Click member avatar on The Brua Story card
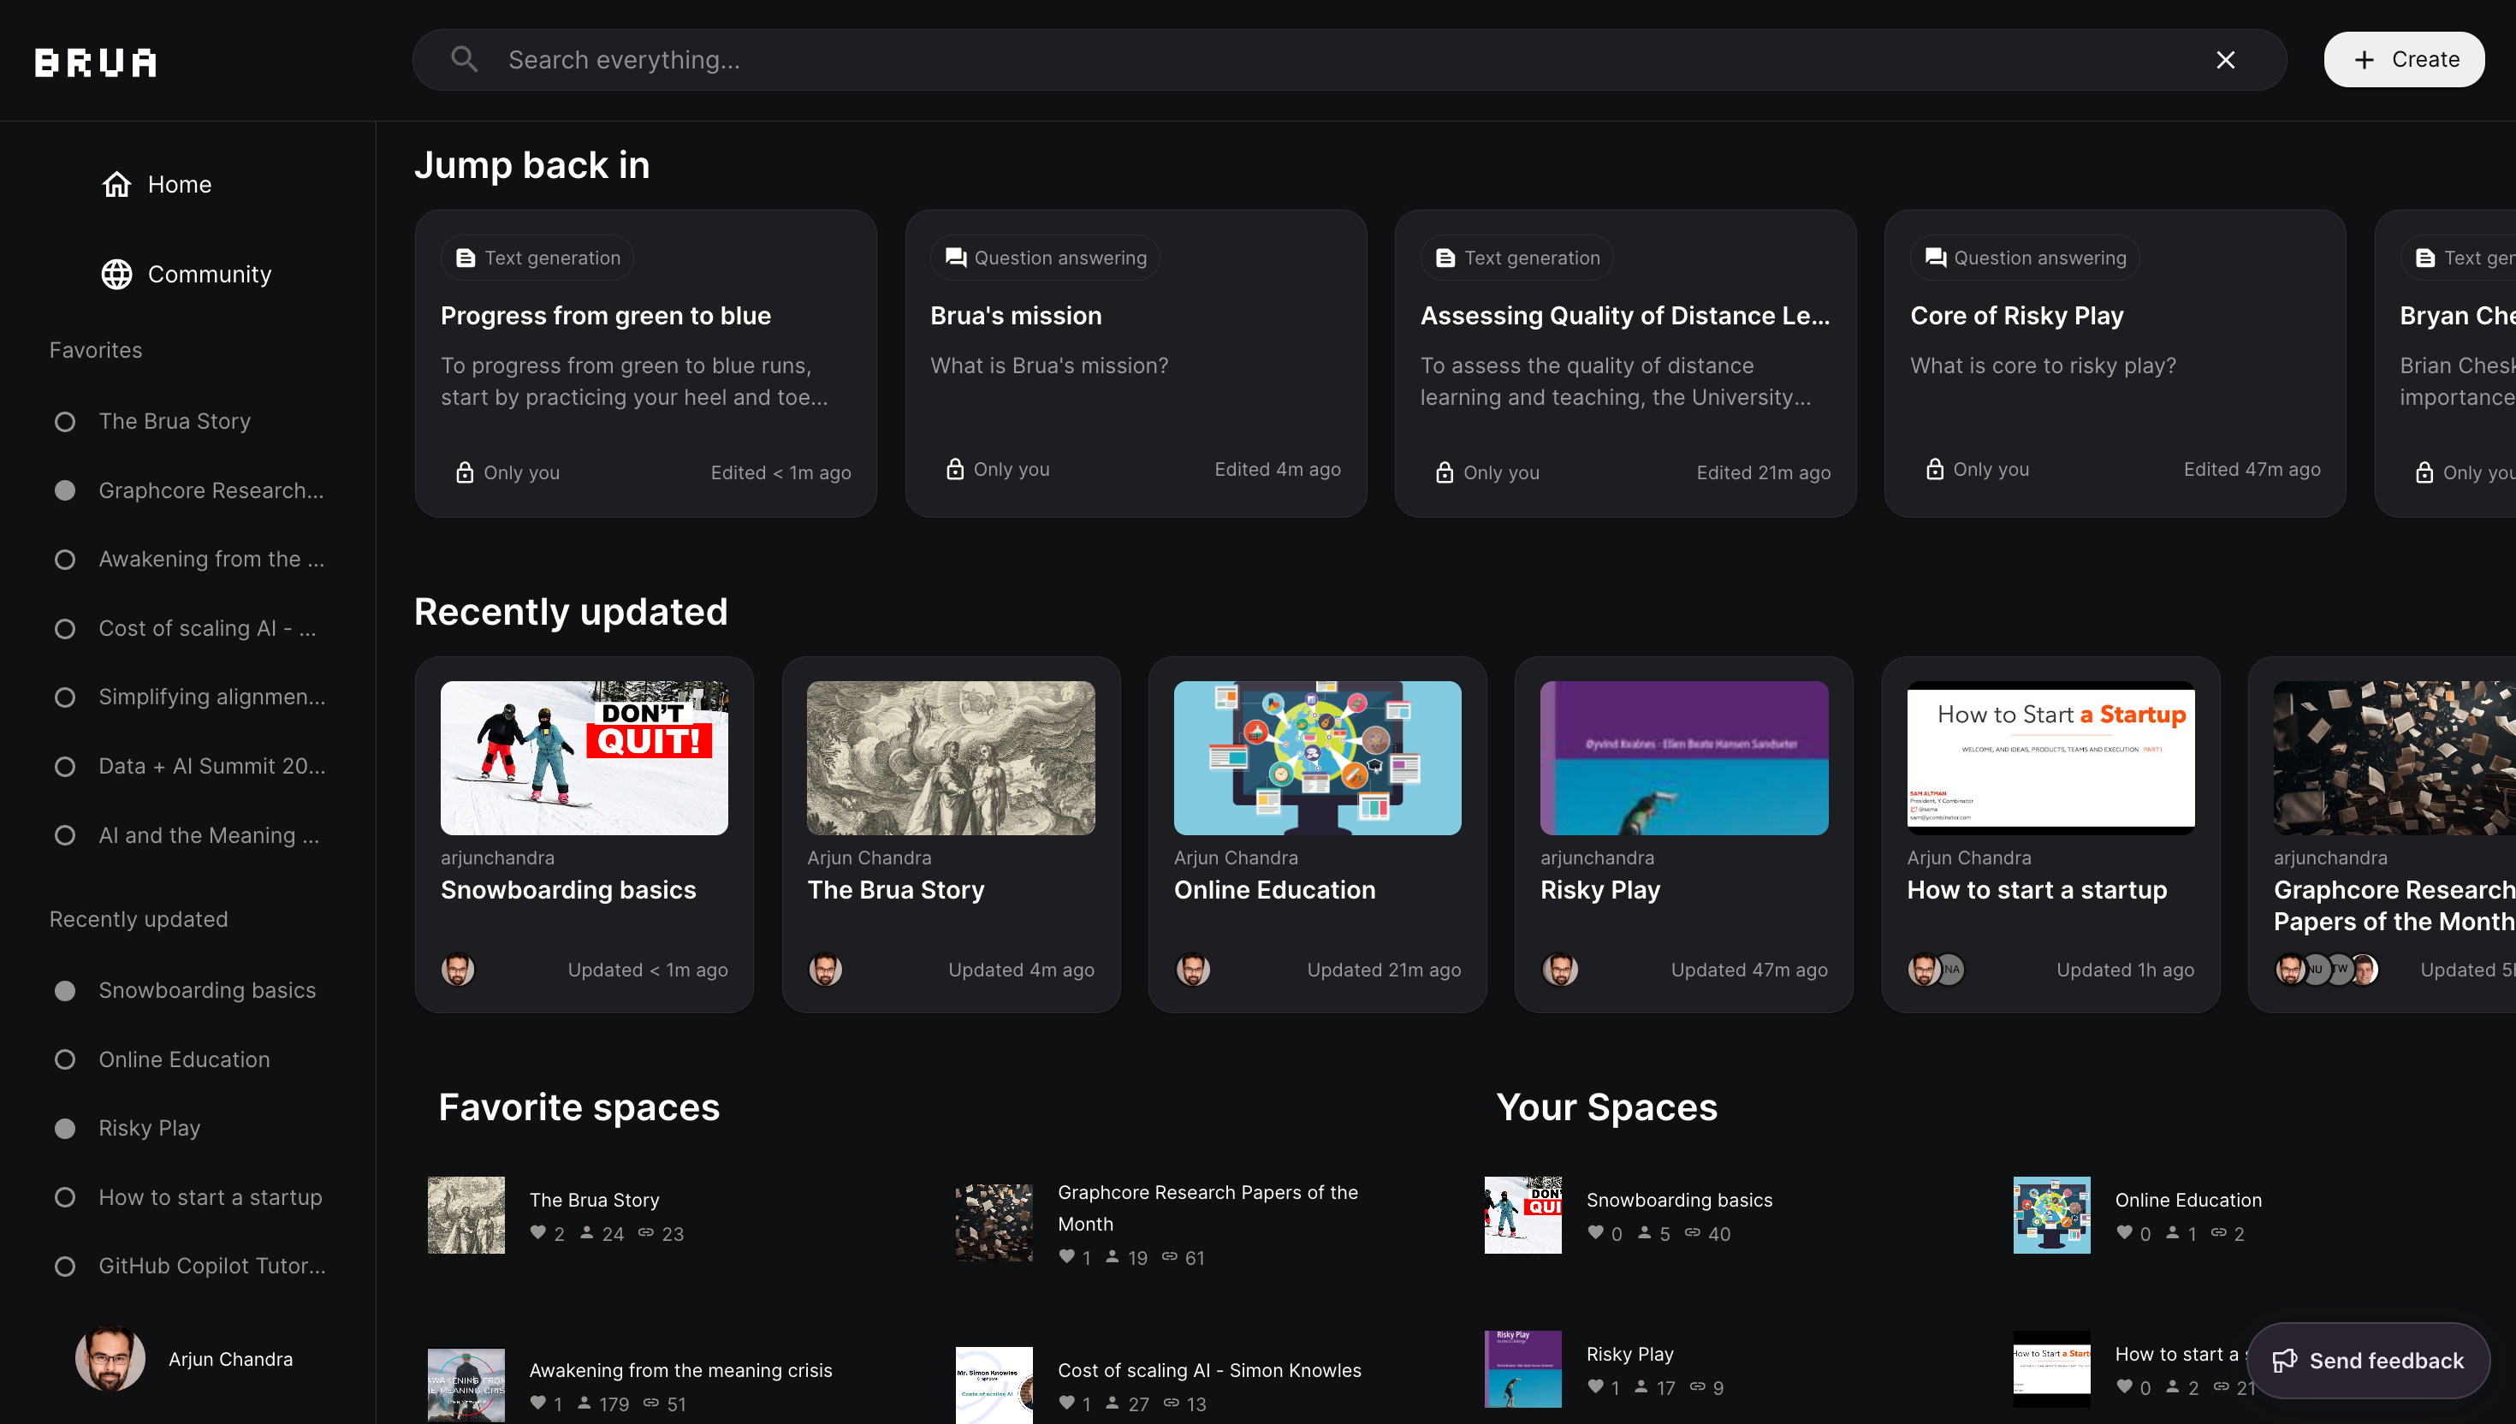The image size is (2516, 1424). 824,970
